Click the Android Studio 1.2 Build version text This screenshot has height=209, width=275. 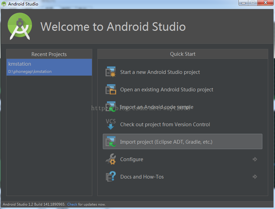coord(34,204)
